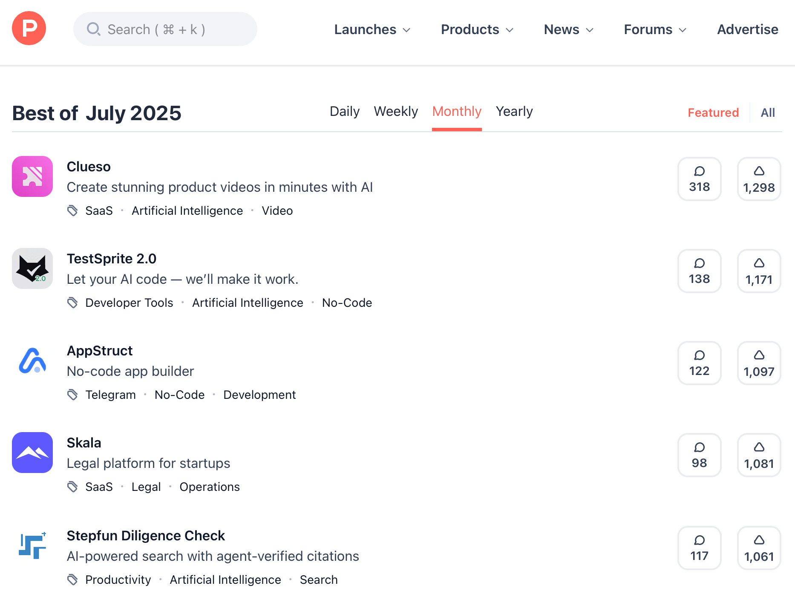This screenshot has width=795, height=600.
Task: View Stepfun's 117 comments
Action: click(x=699, y=548)
